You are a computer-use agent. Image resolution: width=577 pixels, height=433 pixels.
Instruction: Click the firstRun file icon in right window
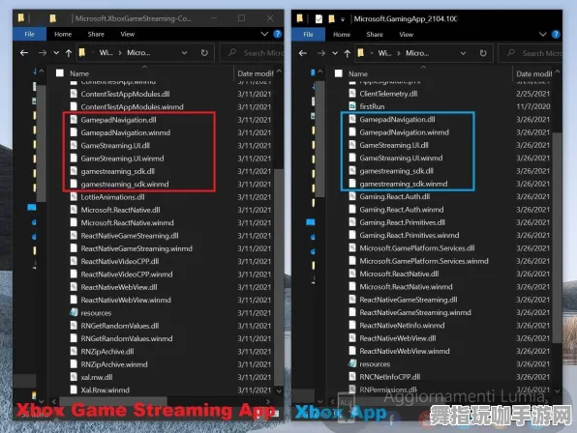click(352, 106)
